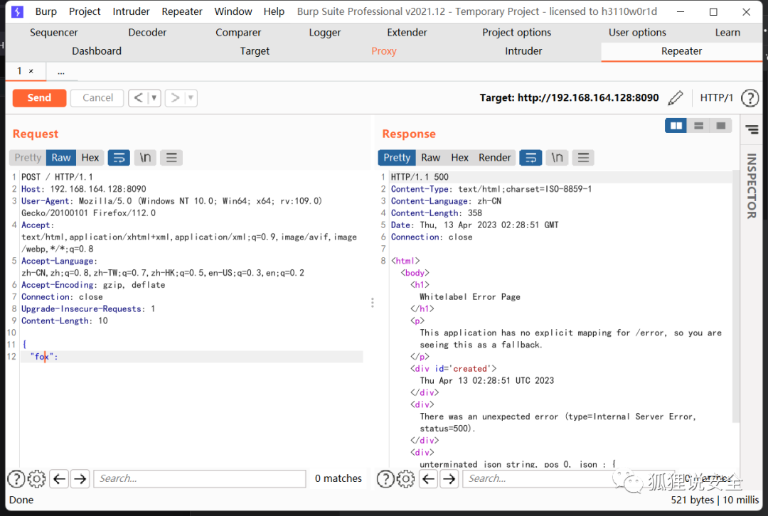Open Response search settings gear
Viewport: 768px width, 516px height.
(405, 478)
